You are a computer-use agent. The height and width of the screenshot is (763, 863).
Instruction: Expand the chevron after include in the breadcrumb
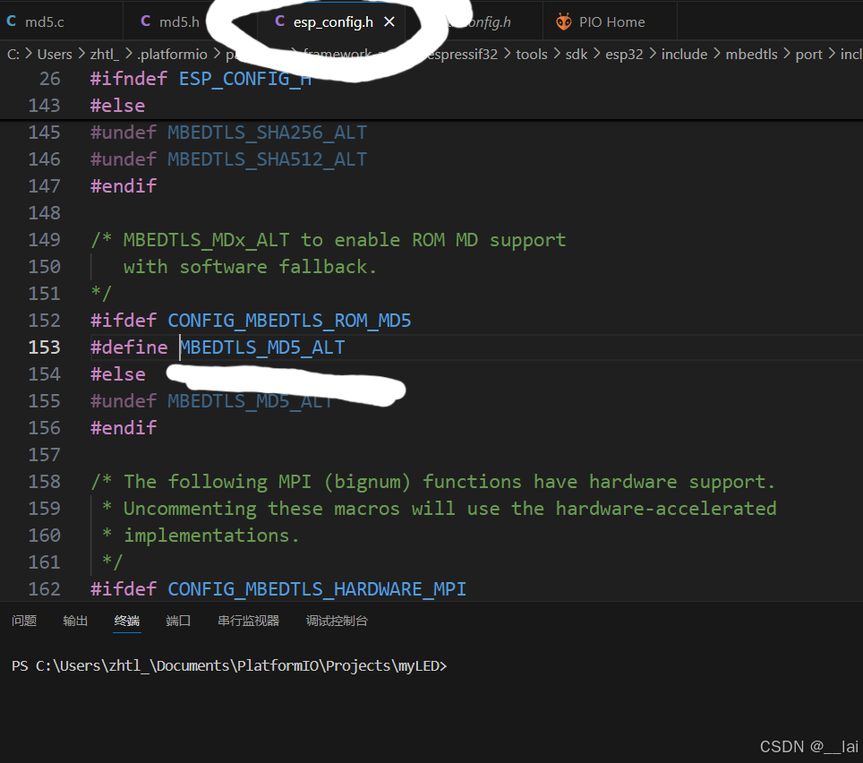tap(716, 54)
